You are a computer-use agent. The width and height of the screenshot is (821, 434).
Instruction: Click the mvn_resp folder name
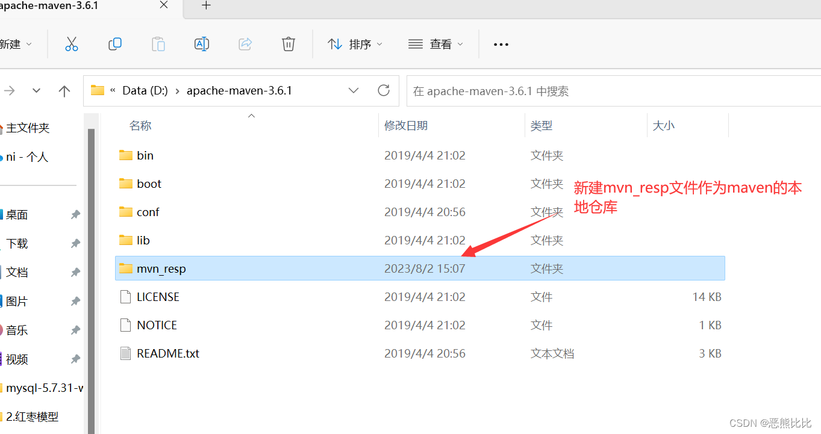point(161,268)
